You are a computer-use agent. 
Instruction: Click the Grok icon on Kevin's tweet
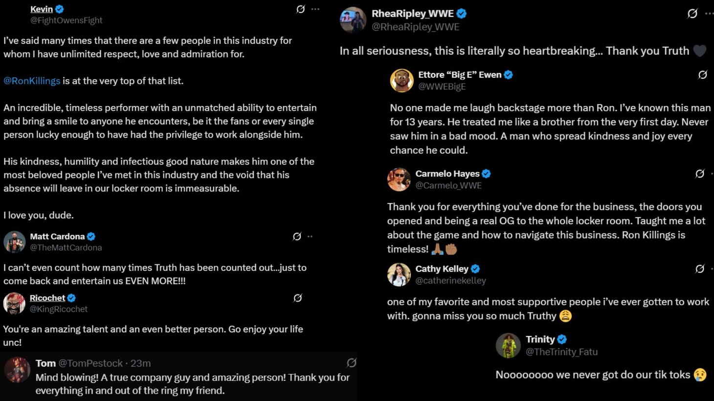[300, 9]
